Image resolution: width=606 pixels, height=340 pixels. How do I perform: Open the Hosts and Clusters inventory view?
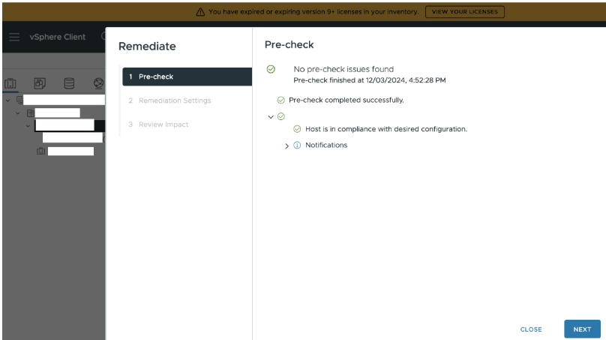(10, 83)
